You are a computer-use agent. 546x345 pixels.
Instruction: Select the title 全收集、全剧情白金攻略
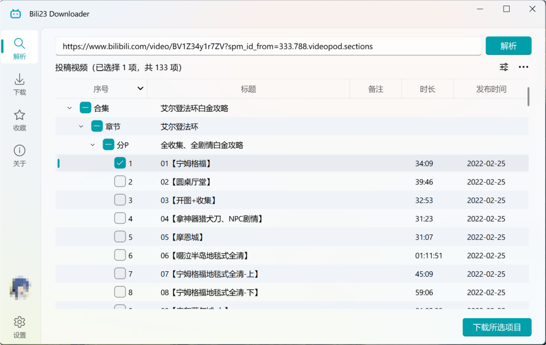[202, 145]
